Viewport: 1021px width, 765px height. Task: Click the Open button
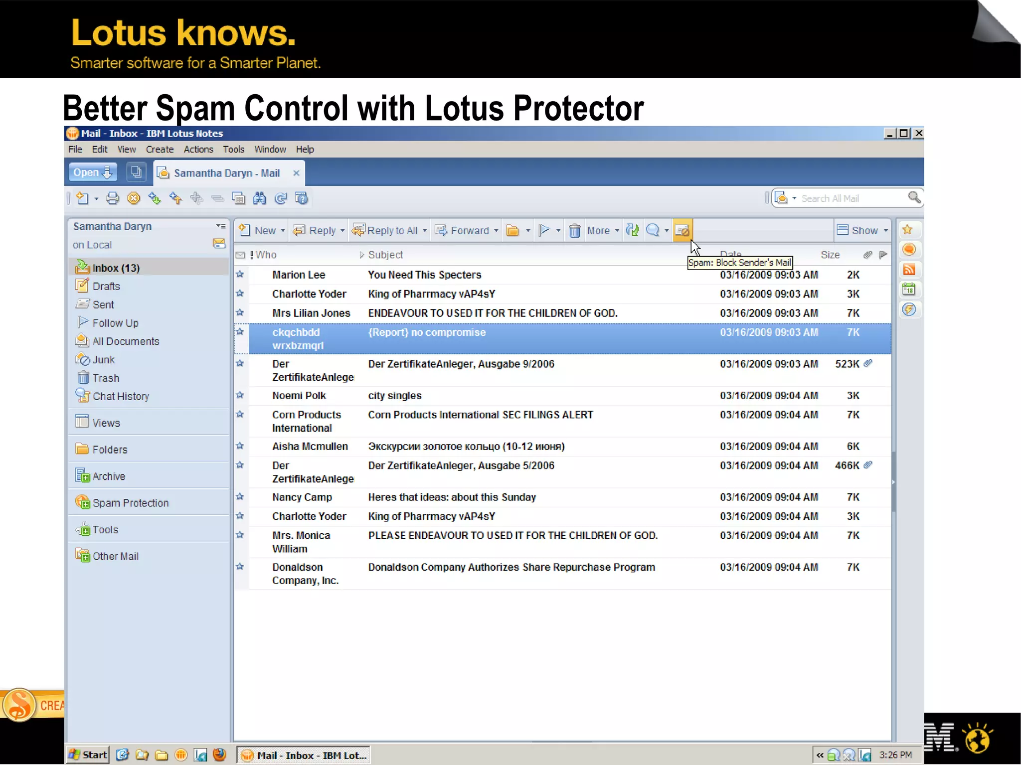pos(93,172)
